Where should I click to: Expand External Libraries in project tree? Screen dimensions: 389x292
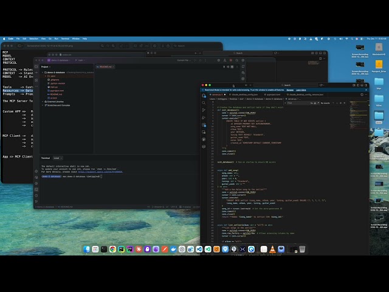point(43,102)
